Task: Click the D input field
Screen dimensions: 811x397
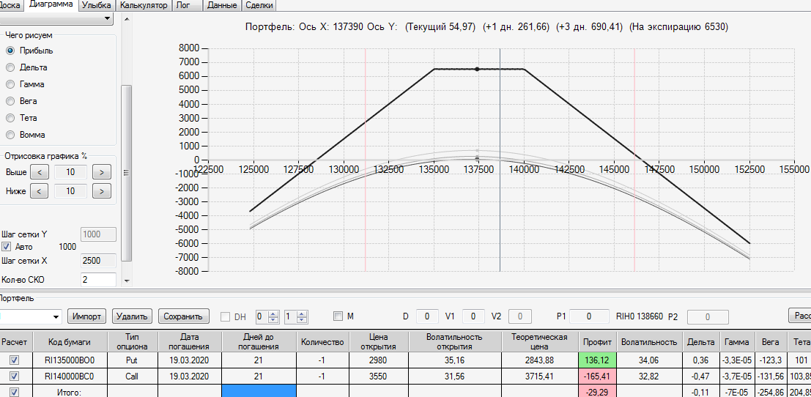Action: (x=427, y=316)
